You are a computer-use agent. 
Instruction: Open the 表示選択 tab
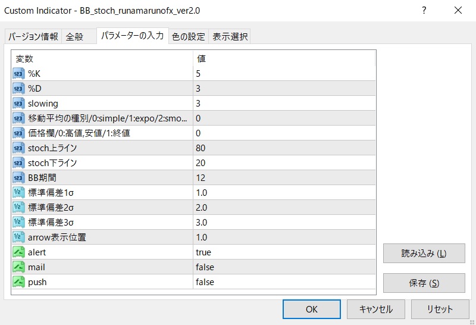pyautogui.click(x=230, y=36)
